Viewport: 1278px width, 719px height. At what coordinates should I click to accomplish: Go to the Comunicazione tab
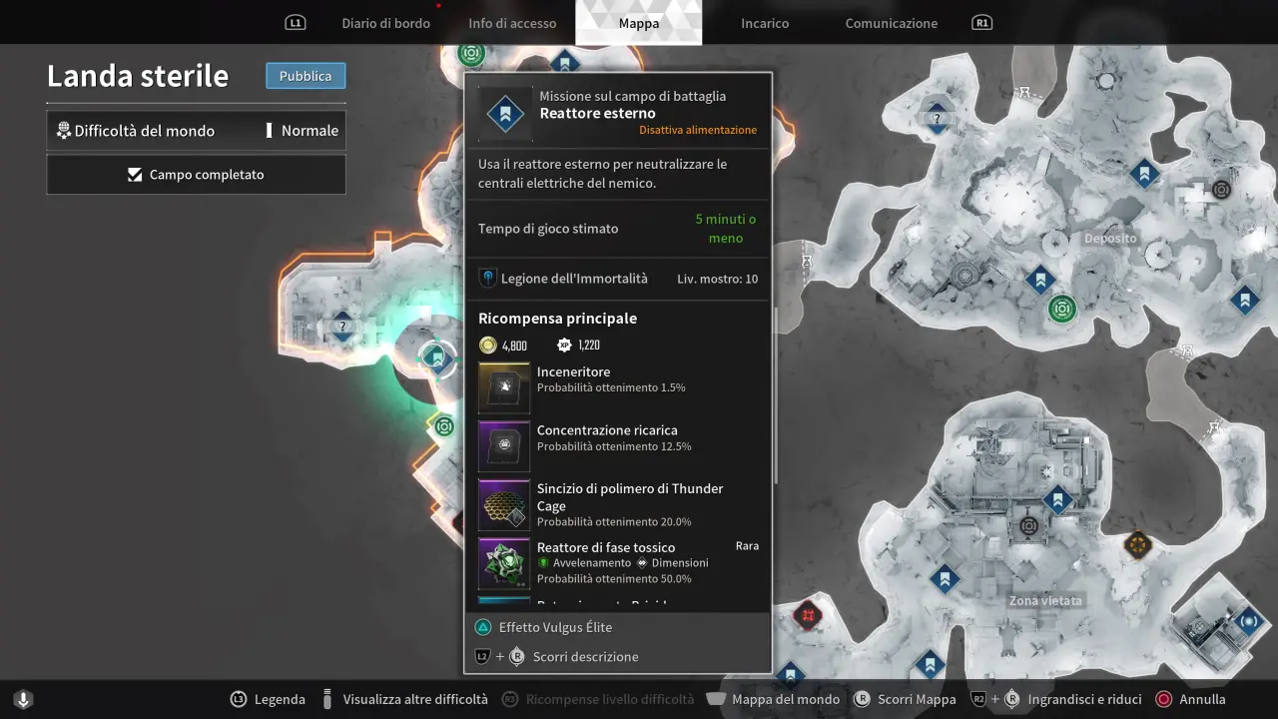[892, 23]
